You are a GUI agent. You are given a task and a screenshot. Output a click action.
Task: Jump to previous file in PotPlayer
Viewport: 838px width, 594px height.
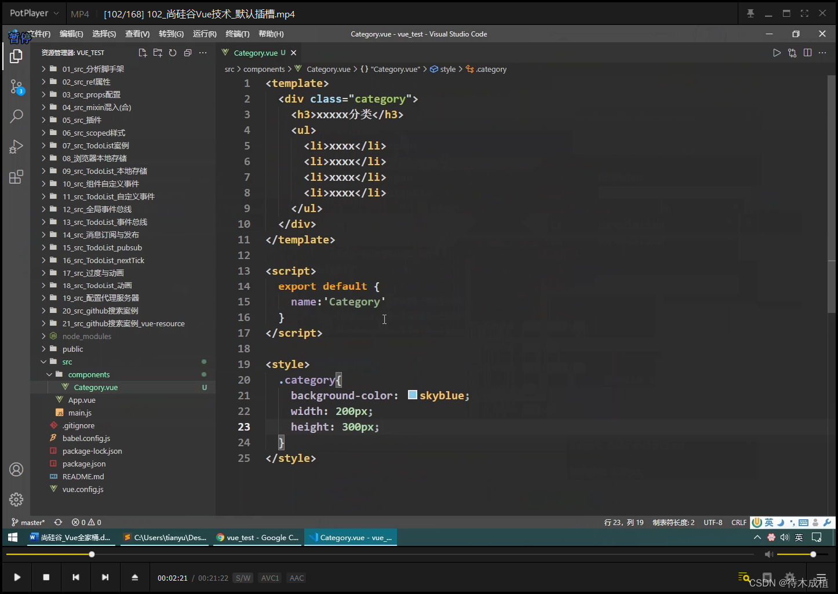point(76,577)
